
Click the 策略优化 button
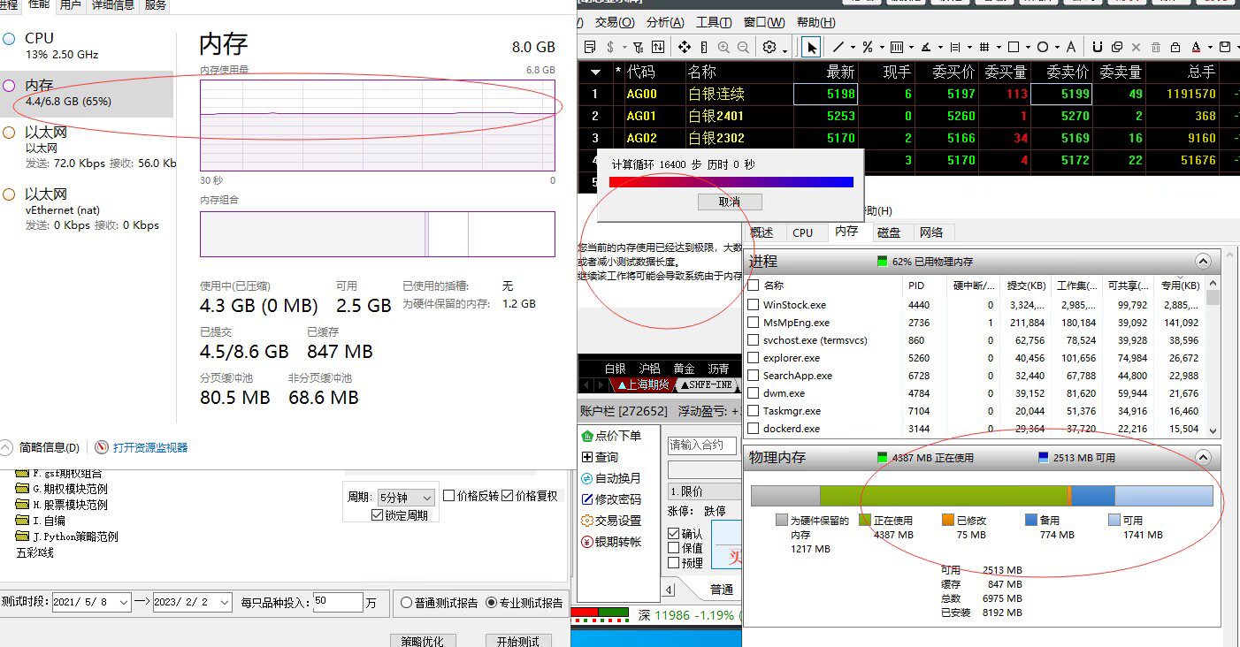click(423, 641)
